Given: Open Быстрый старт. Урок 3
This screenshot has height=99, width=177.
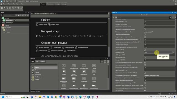Looking at the screenshot, I should coord(96,36).
